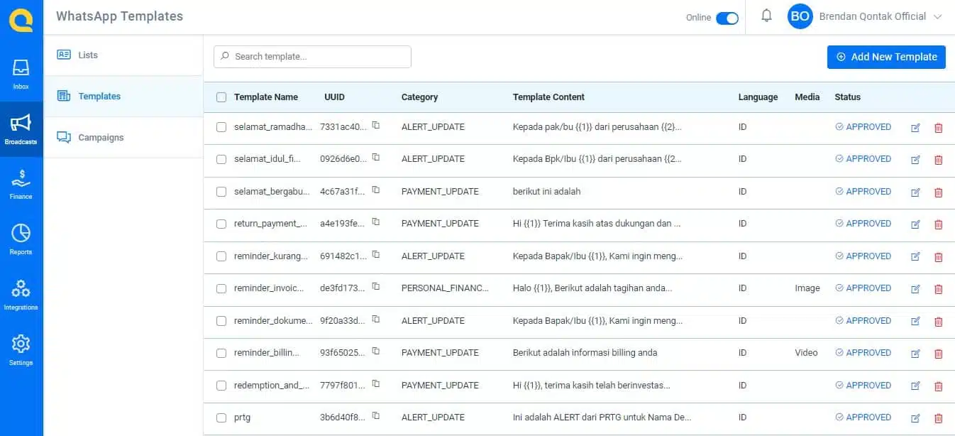The height and width of the screenshot is (436, 955).
Task: Click the Category column header
Action: pos(419,97)
